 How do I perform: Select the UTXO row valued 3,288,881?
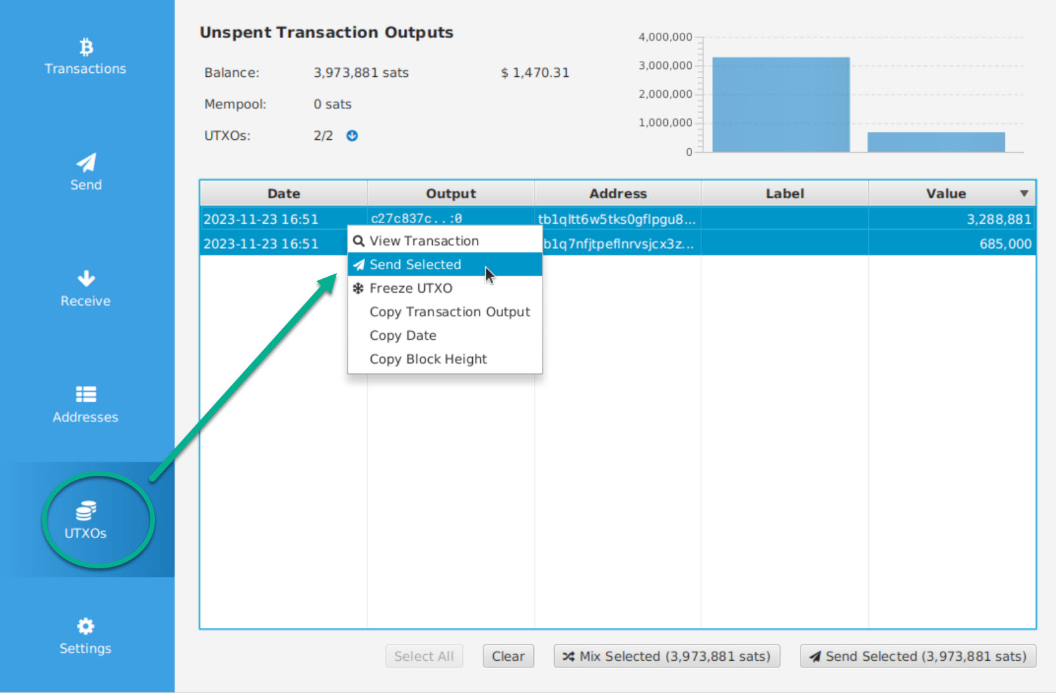point(788,219)
